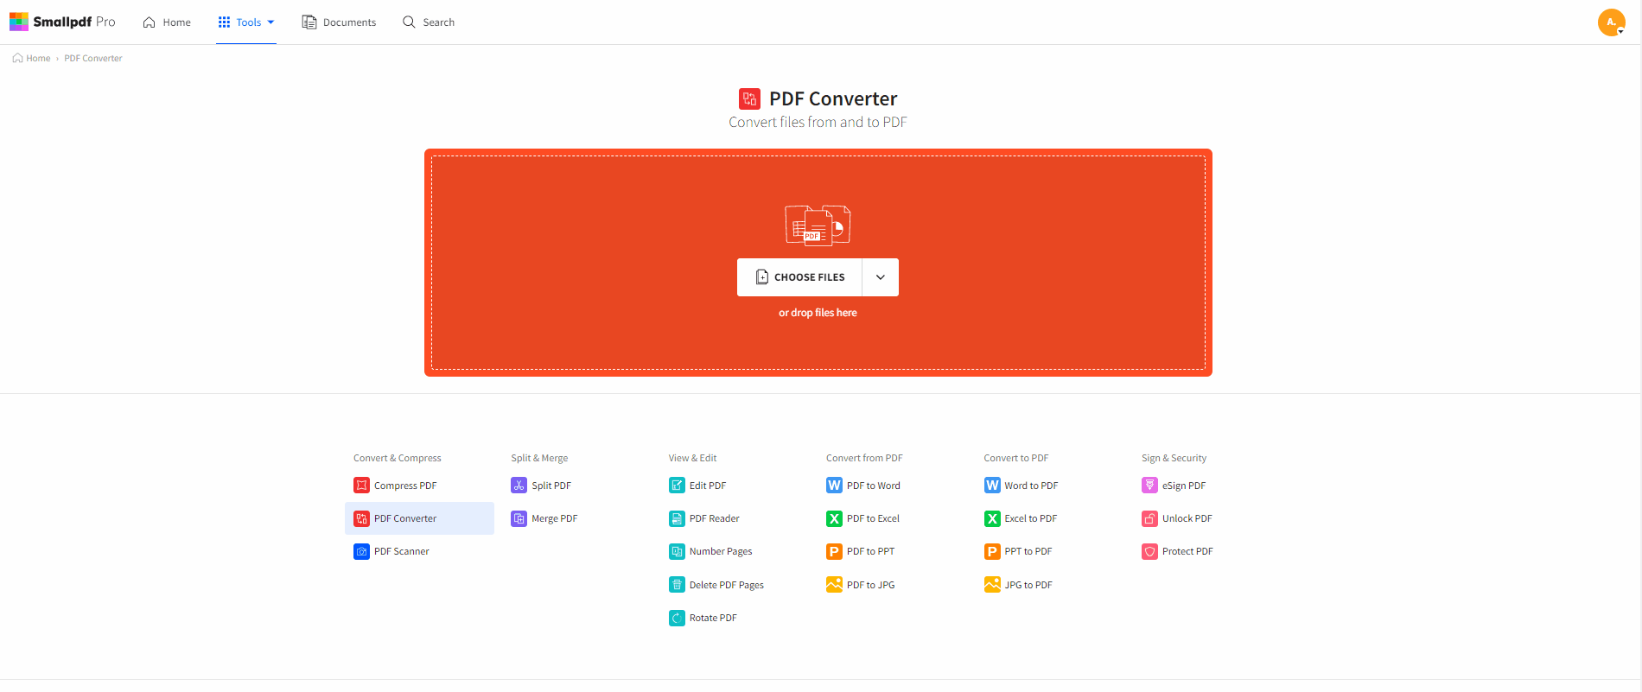Click the PDF to Excel icon
Viewport: 1642px width, 692px height.
click(x=834, y=518)
